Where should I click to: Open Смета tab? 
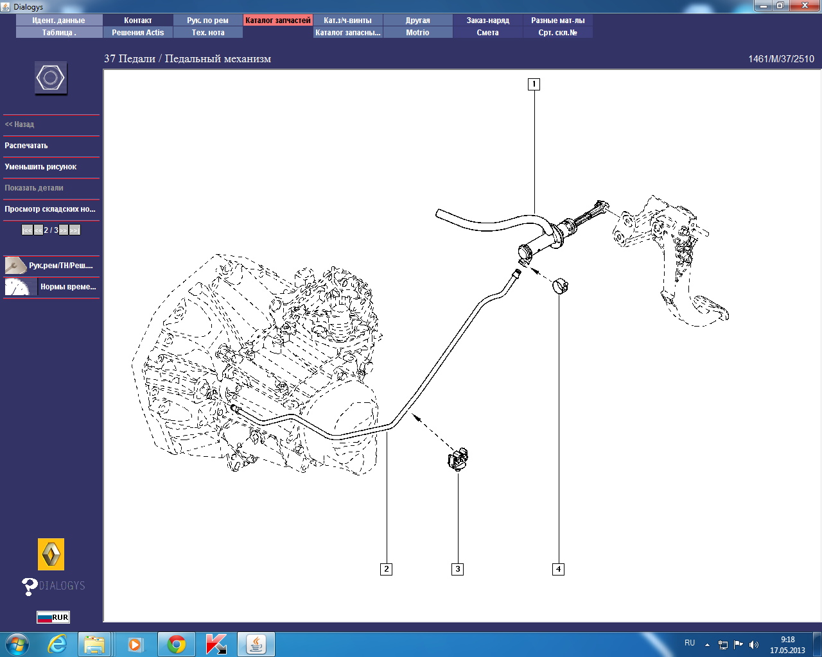tap(488, 33)
